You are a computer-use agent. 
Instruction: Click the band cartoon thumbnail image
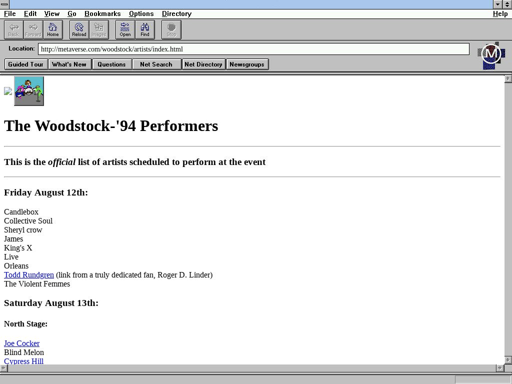tap(29, 91)
